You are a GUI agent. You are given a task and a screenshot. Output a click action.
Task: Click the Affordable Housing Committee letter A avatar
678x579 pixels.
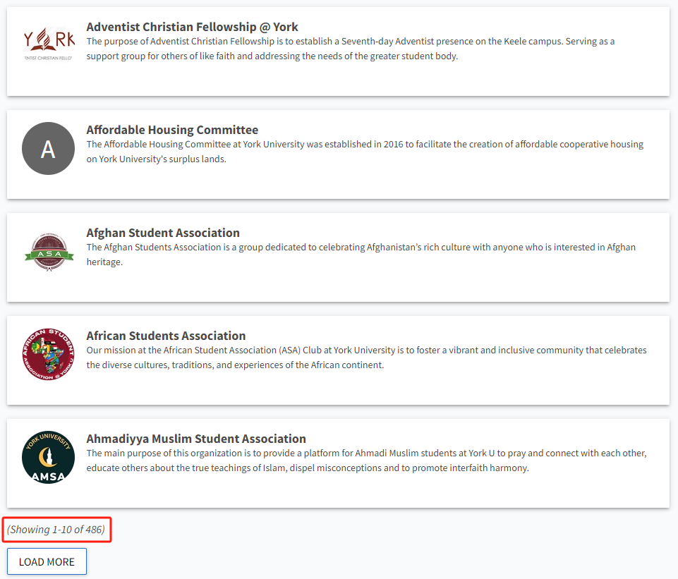coord(49,148)
